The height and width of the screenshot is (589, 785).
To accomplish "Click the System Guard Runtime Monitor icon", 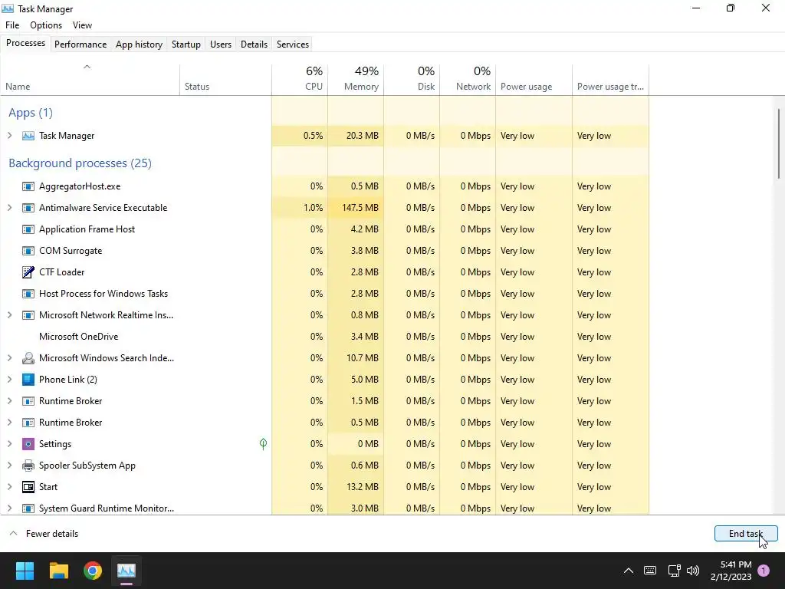I will 28,508.
